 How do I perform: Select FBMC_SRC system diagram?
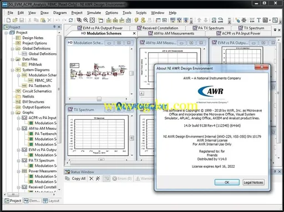coord(43,80)
